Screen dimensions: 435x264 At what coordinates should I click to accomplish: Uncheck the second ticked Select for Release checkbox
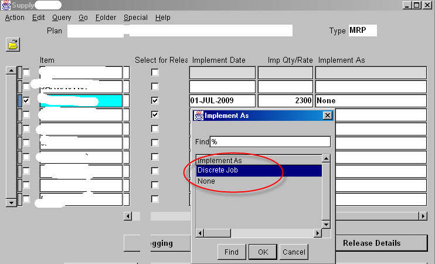pyautogui.click(x=155, y=114)
